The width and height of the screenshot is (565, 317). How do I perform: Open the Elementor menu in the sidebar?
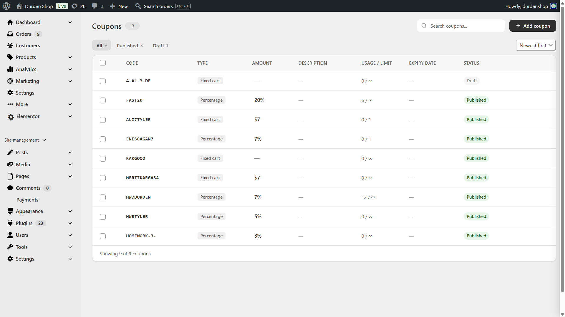28,116
